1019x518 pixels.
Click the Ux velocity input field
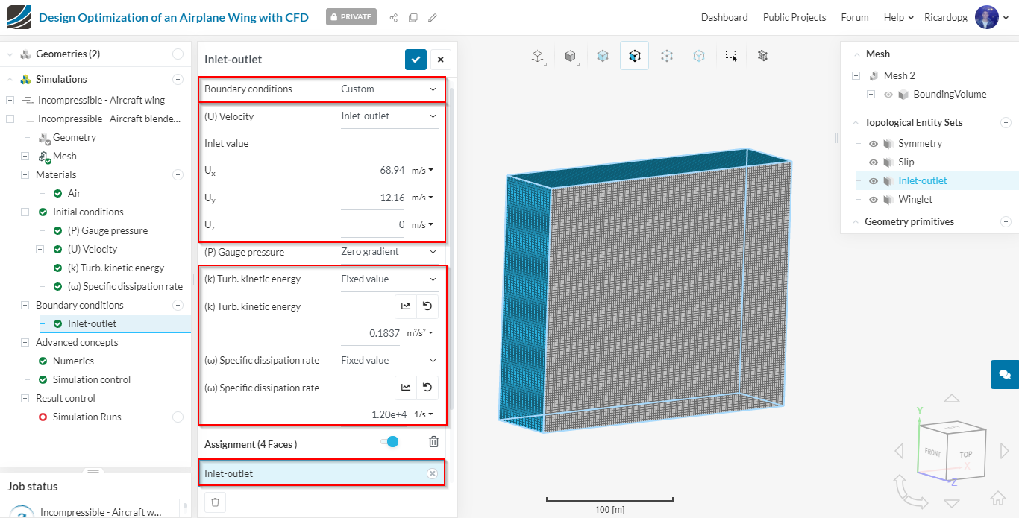pyautogui.click(x=372, y=170)
